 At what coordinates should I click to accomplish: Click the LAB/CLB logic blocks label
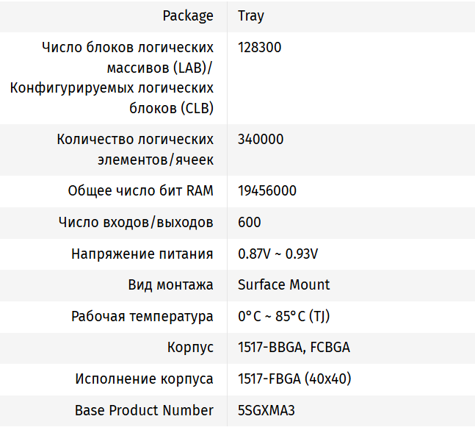click(112, 78)
